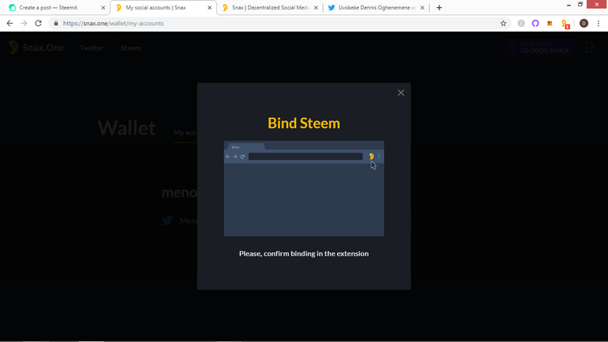Minimize the browser window

click(568, 5)
